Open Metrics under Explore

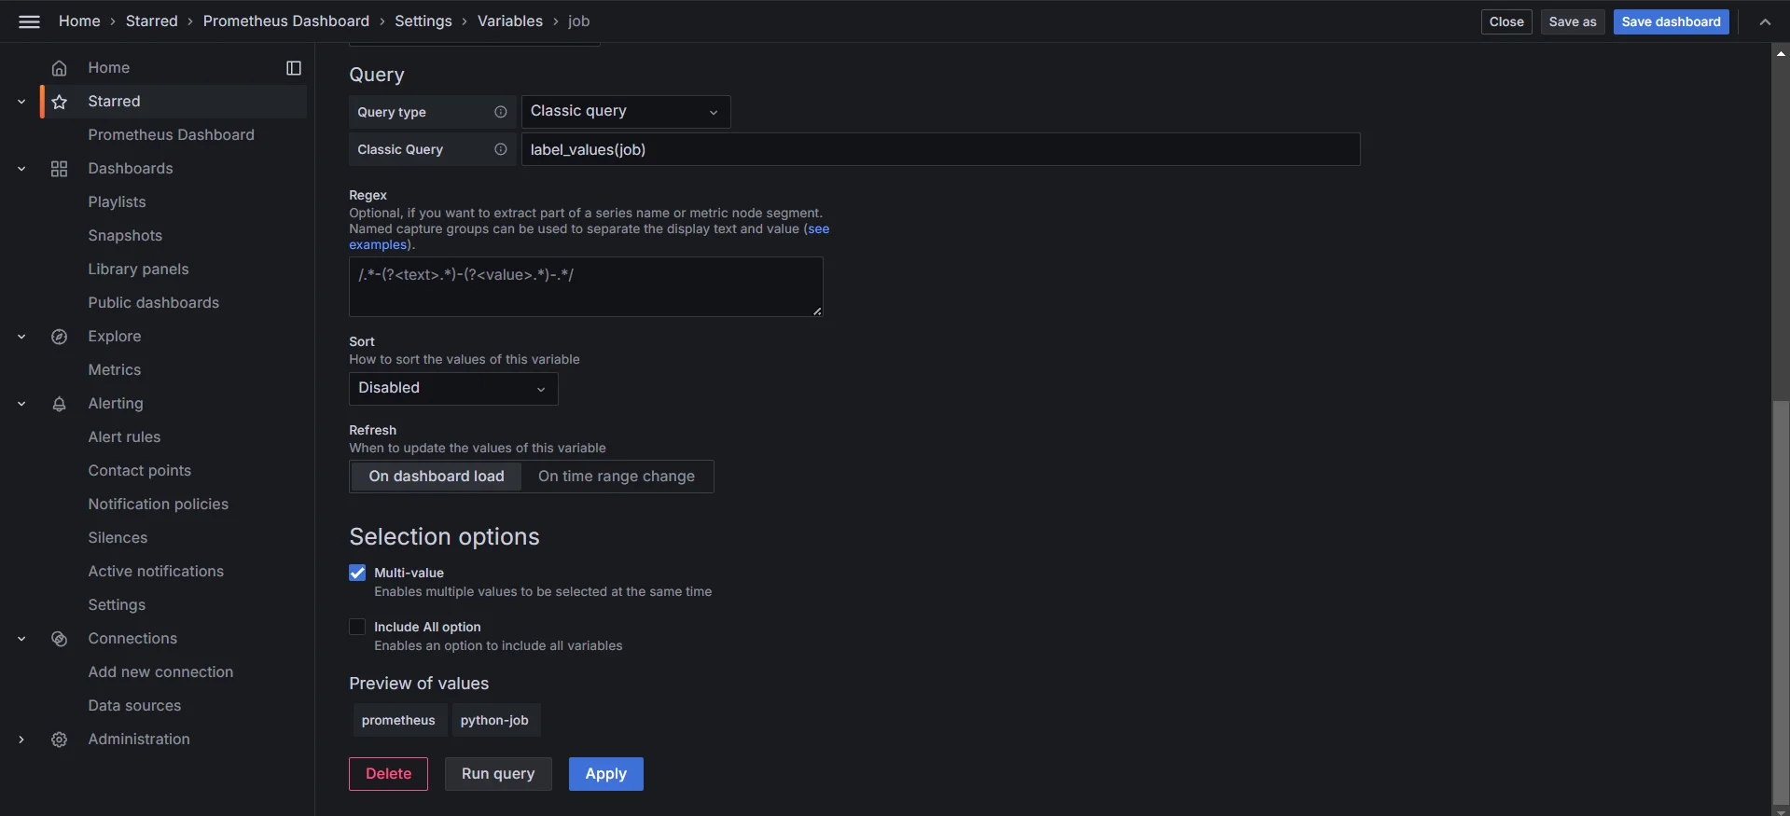coord(115,370)
